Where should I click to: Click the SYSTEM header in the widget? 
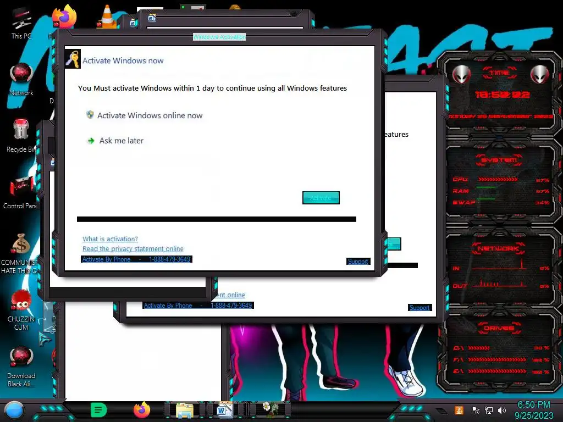click(x=499, y=160)
